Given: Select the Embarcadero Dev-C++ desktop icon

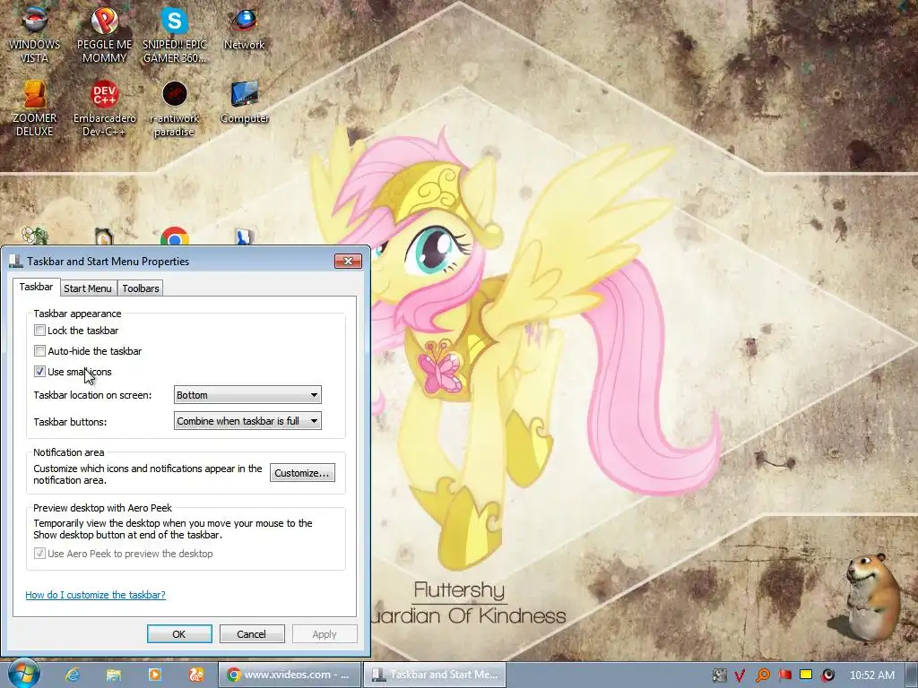Looking at the screenshot, I should 104,108.
